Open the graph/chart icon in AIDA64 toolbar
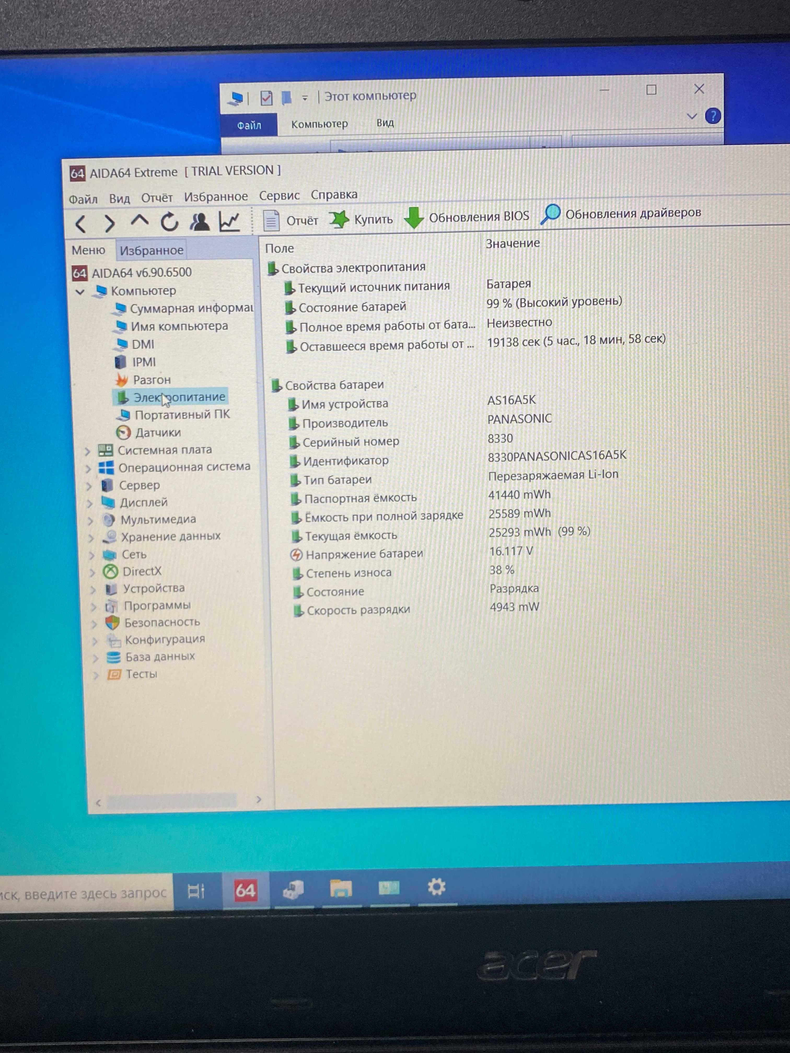The width and height of the screenshot is (790, 1053). (229, 221)
